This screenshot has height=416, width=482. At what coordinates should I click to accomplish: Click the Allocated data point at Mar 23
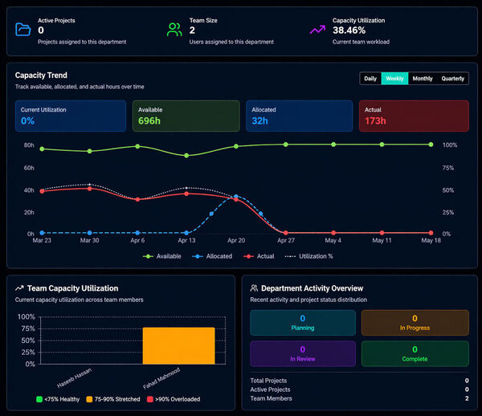42,233
